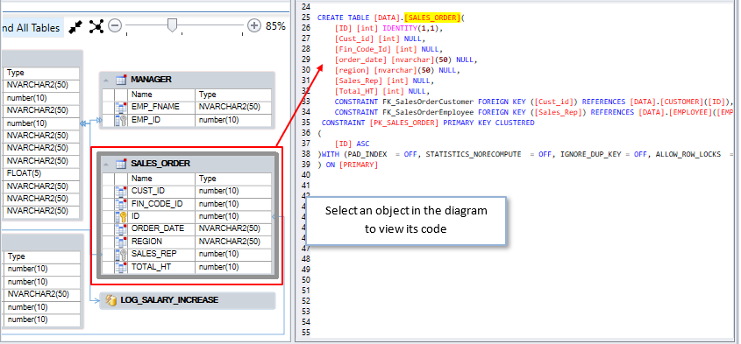Click the FIN_CODE_ID column name
This screenshot has width=741, height=344.
tap(157, 204)
